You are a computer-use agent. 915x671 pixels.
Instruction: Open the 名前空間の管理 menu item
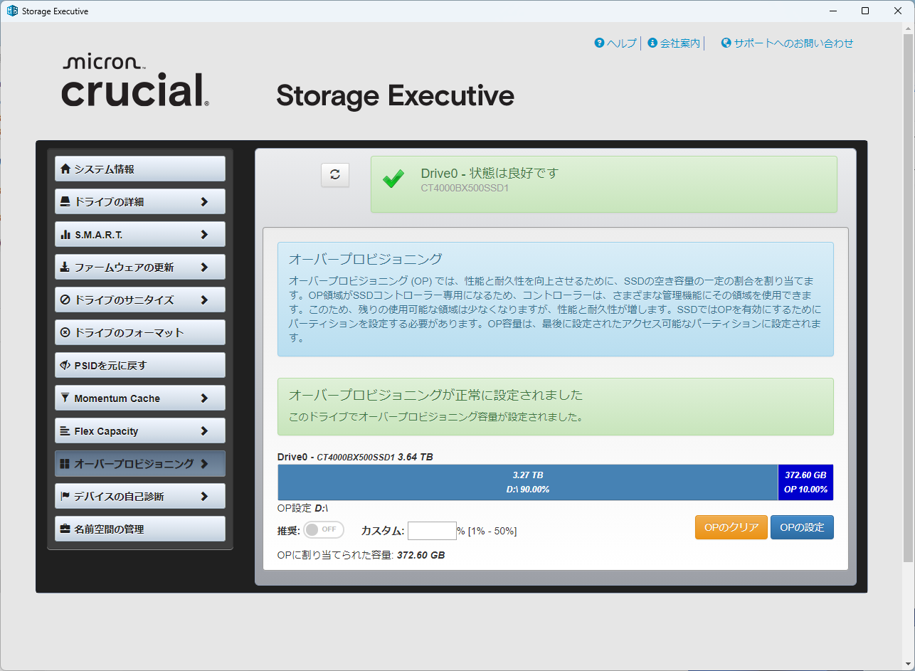[140, 529]
